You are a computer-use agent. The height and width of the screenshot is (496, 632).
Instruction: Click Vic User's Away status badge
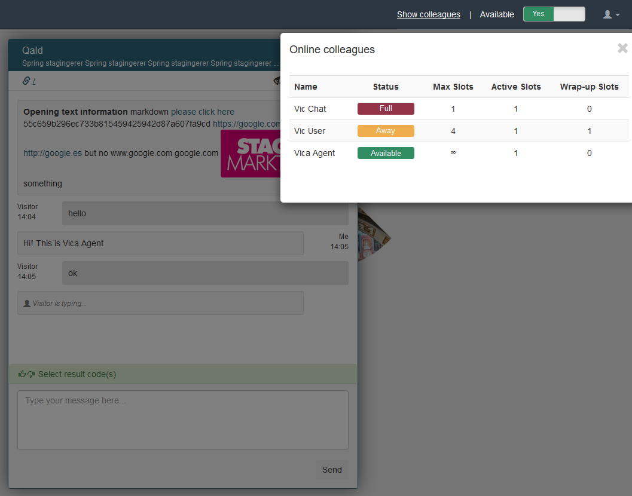pos(386,131)
